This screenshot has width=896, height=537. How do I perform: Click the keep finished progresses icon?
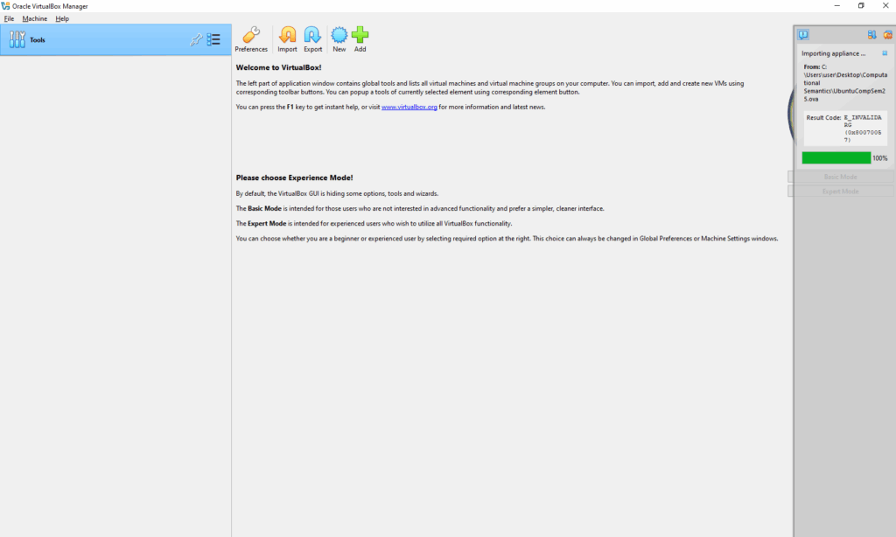[871, 35]
